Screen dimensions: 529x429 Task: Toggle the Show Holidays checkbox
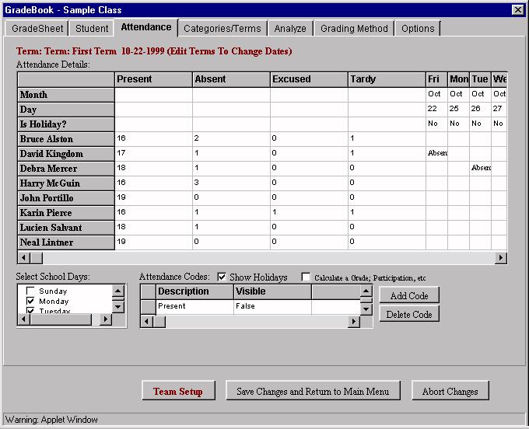click(222, 277)
